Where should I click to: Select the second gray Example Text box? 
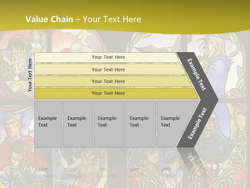[x=78, y=124]
